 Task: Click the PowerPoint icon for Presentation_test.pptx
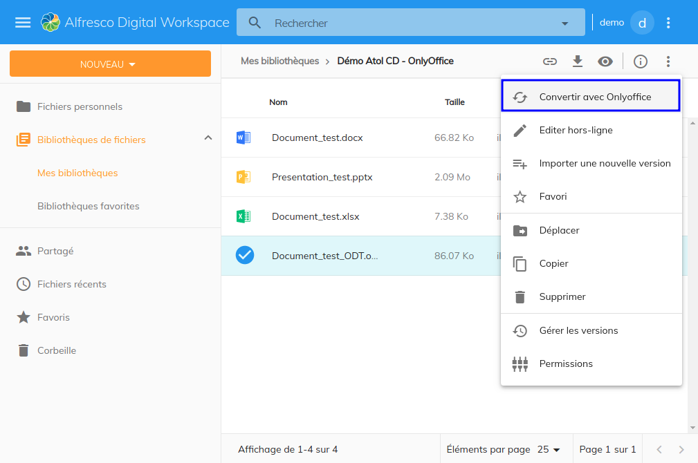coord(244,177)
